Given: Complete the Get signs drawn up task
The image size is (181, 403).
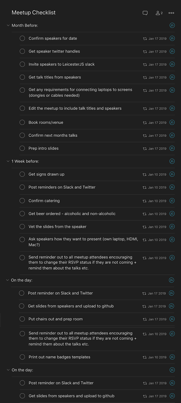Looking at the screenshot, I should click(22, 174).
